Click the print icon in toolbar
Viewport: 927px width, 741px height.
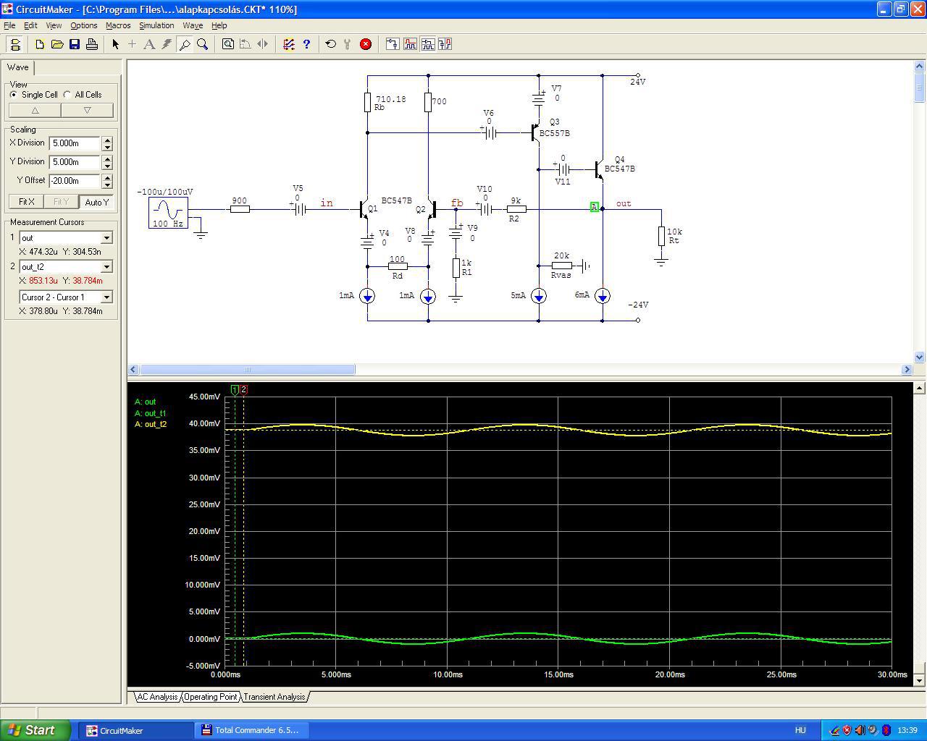(92, 44)
